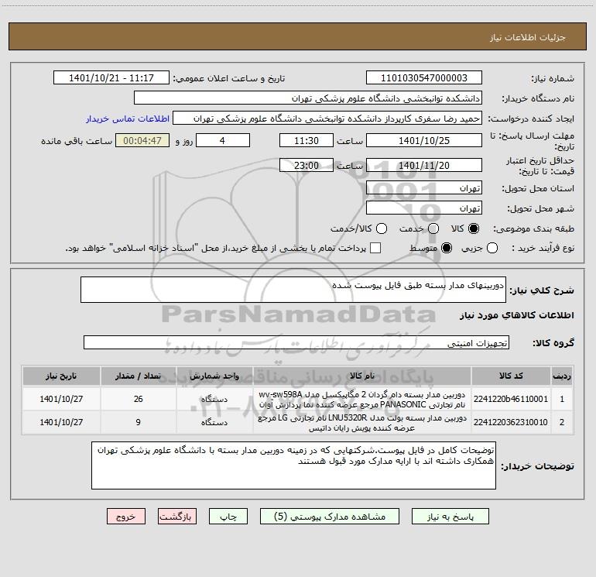Click the بازگشت back button

[x=177, y=517]
